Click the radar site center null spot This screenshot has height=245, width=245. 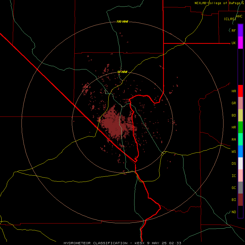123,122
